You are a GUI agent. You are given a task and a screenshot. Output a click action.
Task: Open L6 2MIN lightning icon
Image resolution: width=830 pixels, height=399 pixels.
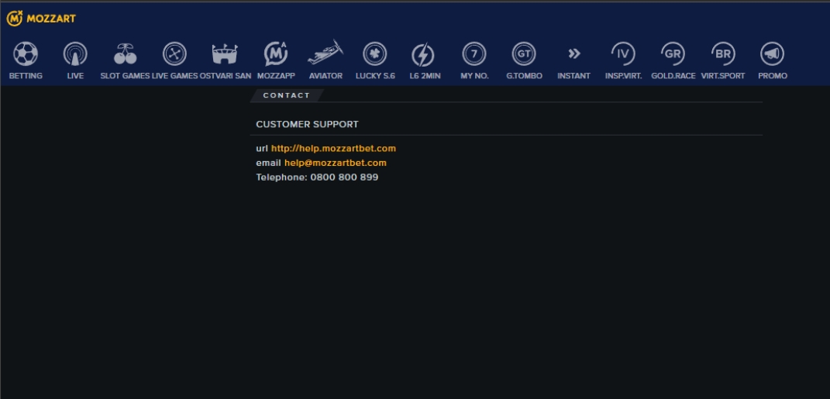point(422,54)
